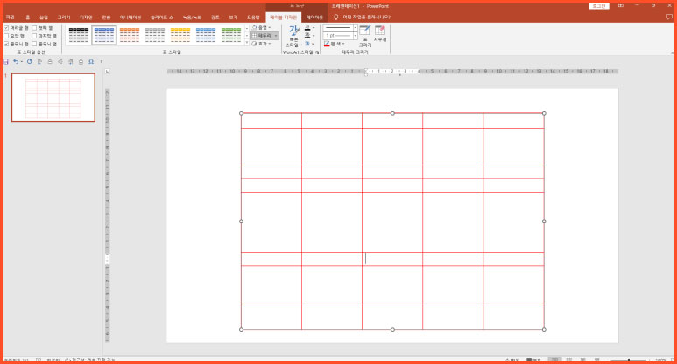Open the comments icon in the ribbon corner
The height and width of the screenshot is (364, 677).
[x=669, y=17]
